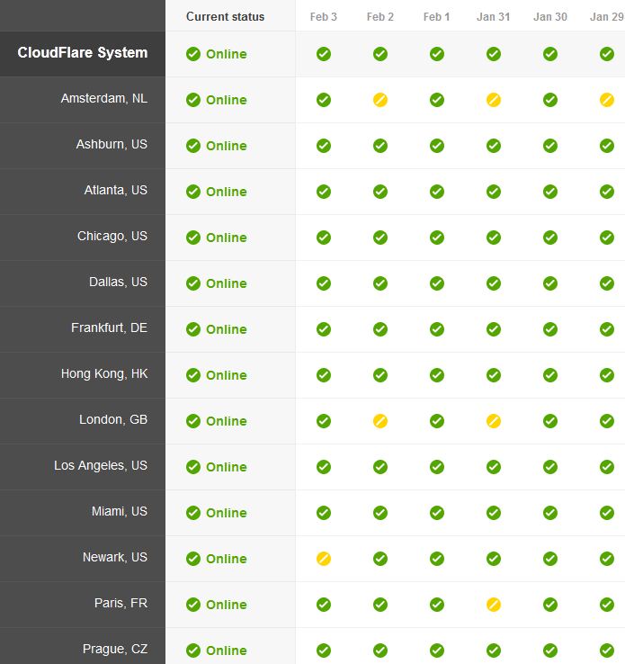This screenshot has height=664, width=625.
Task: Select the Los Angeles, US location
Action: click(101, 465)
